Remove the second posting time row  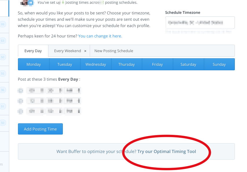(x=20, y=101)
